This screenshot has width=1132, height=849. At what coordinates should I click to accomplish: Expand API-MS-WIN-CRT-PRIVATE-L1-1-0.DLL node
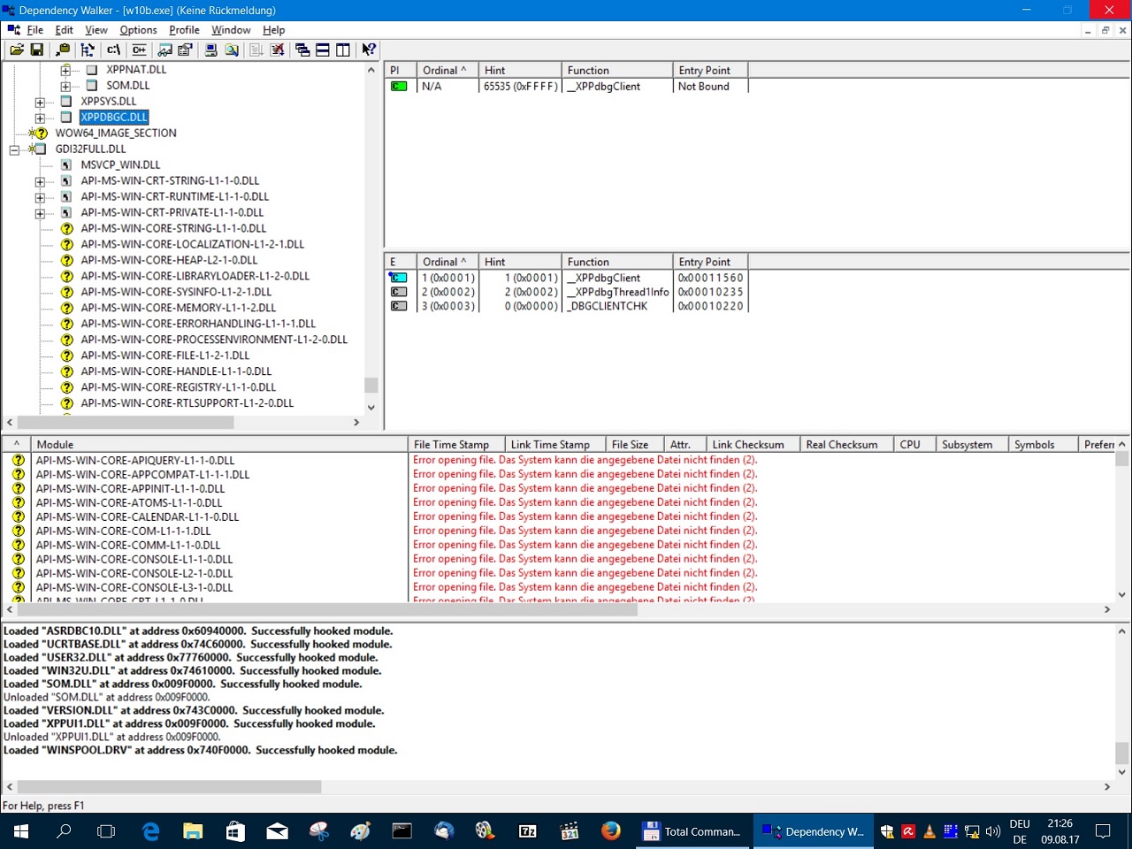40,213
